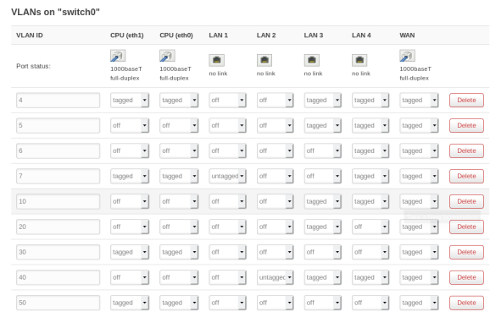Delete the VLAN 7 entry

466,176
